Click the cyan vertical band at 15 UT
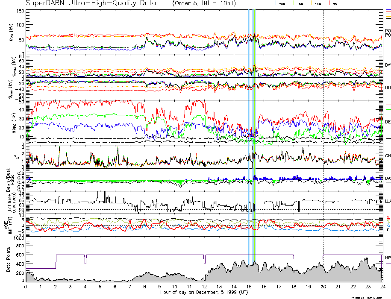This screenshot has width=391, height=299. point(249,128)
